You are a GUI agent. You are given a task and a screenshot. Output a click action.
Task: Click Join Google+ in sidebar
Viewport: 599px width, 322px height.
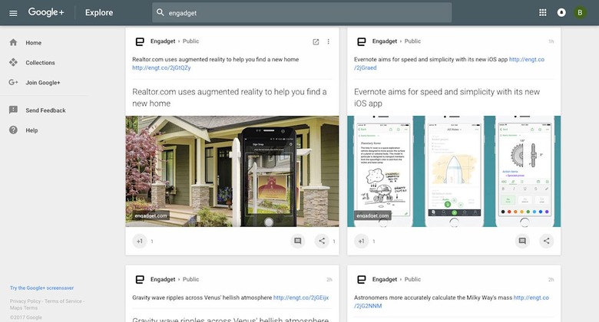[42, 83]
